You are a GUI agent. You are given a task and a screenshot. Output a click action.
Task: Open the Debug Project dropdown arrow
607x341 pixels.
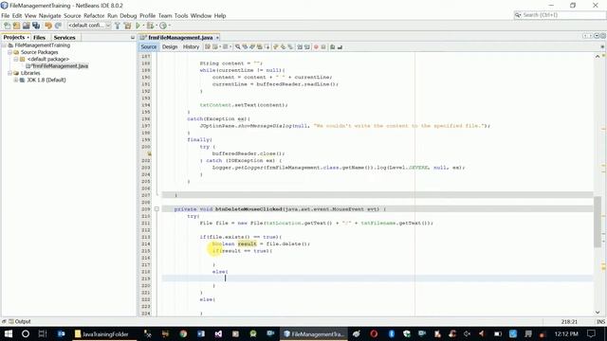click(x=156, y=26)
